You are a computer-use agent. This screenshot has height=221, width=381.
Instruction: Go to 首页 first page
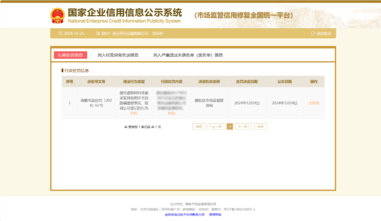199,127
